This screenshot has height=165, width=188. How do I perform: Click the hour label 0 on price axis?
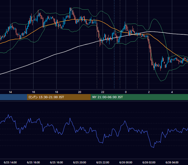(126, 92)
